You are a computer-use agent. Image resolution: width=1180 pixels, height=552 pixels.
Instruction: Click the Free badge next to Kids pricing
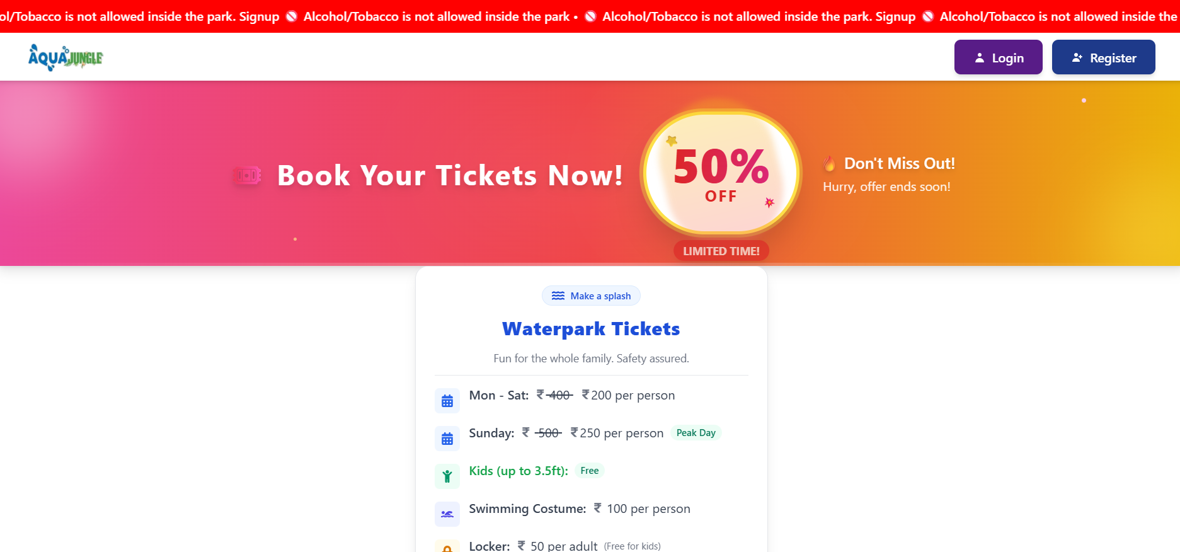589,470
